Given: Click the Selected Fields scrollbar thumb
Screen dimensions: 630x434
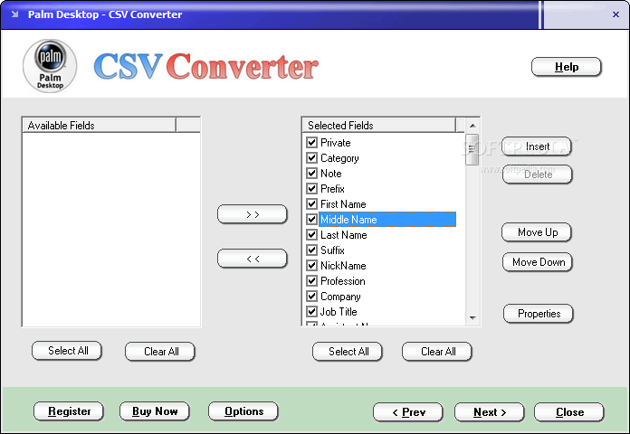Looking at the screenshot, I should (472, 150).
